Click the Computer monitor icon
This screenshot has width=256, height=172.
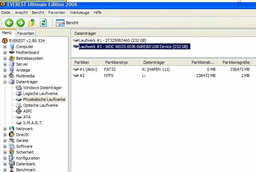click(12, 47)
